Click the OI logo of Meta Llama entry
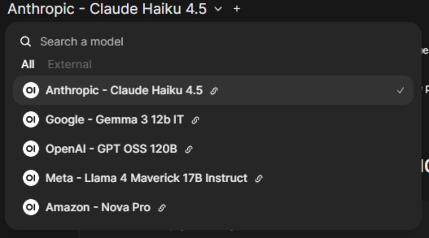Screen dimensions: 429x238 pyautogui.click(x=31, y=178)
